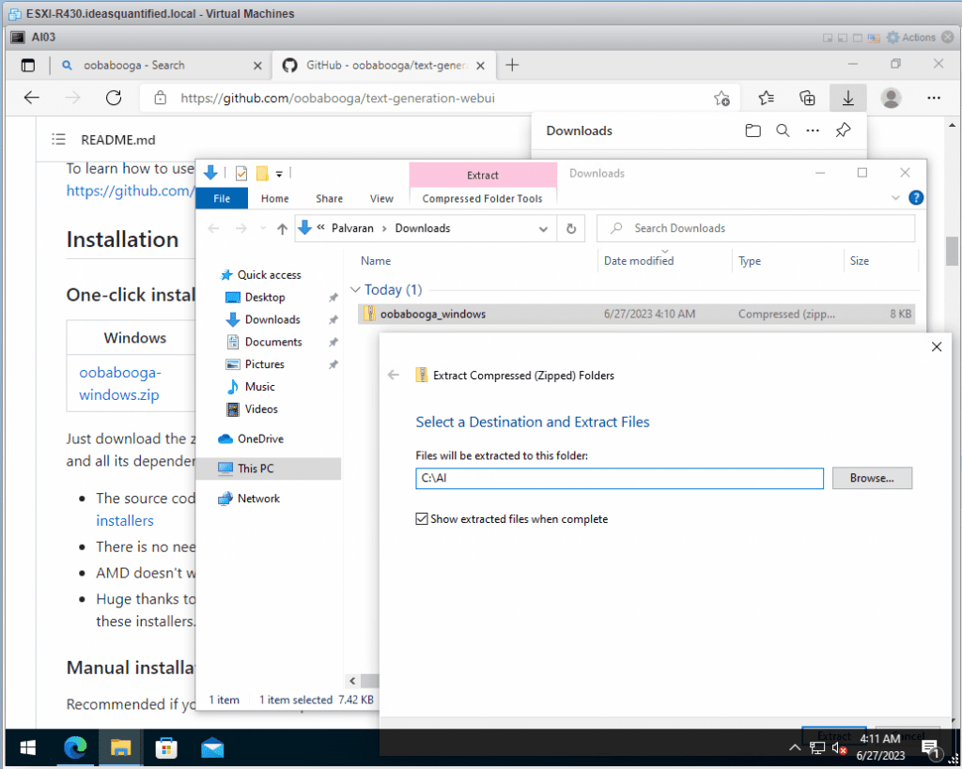
Task: View site information lock icon
Action: click(x=160, y=98)
